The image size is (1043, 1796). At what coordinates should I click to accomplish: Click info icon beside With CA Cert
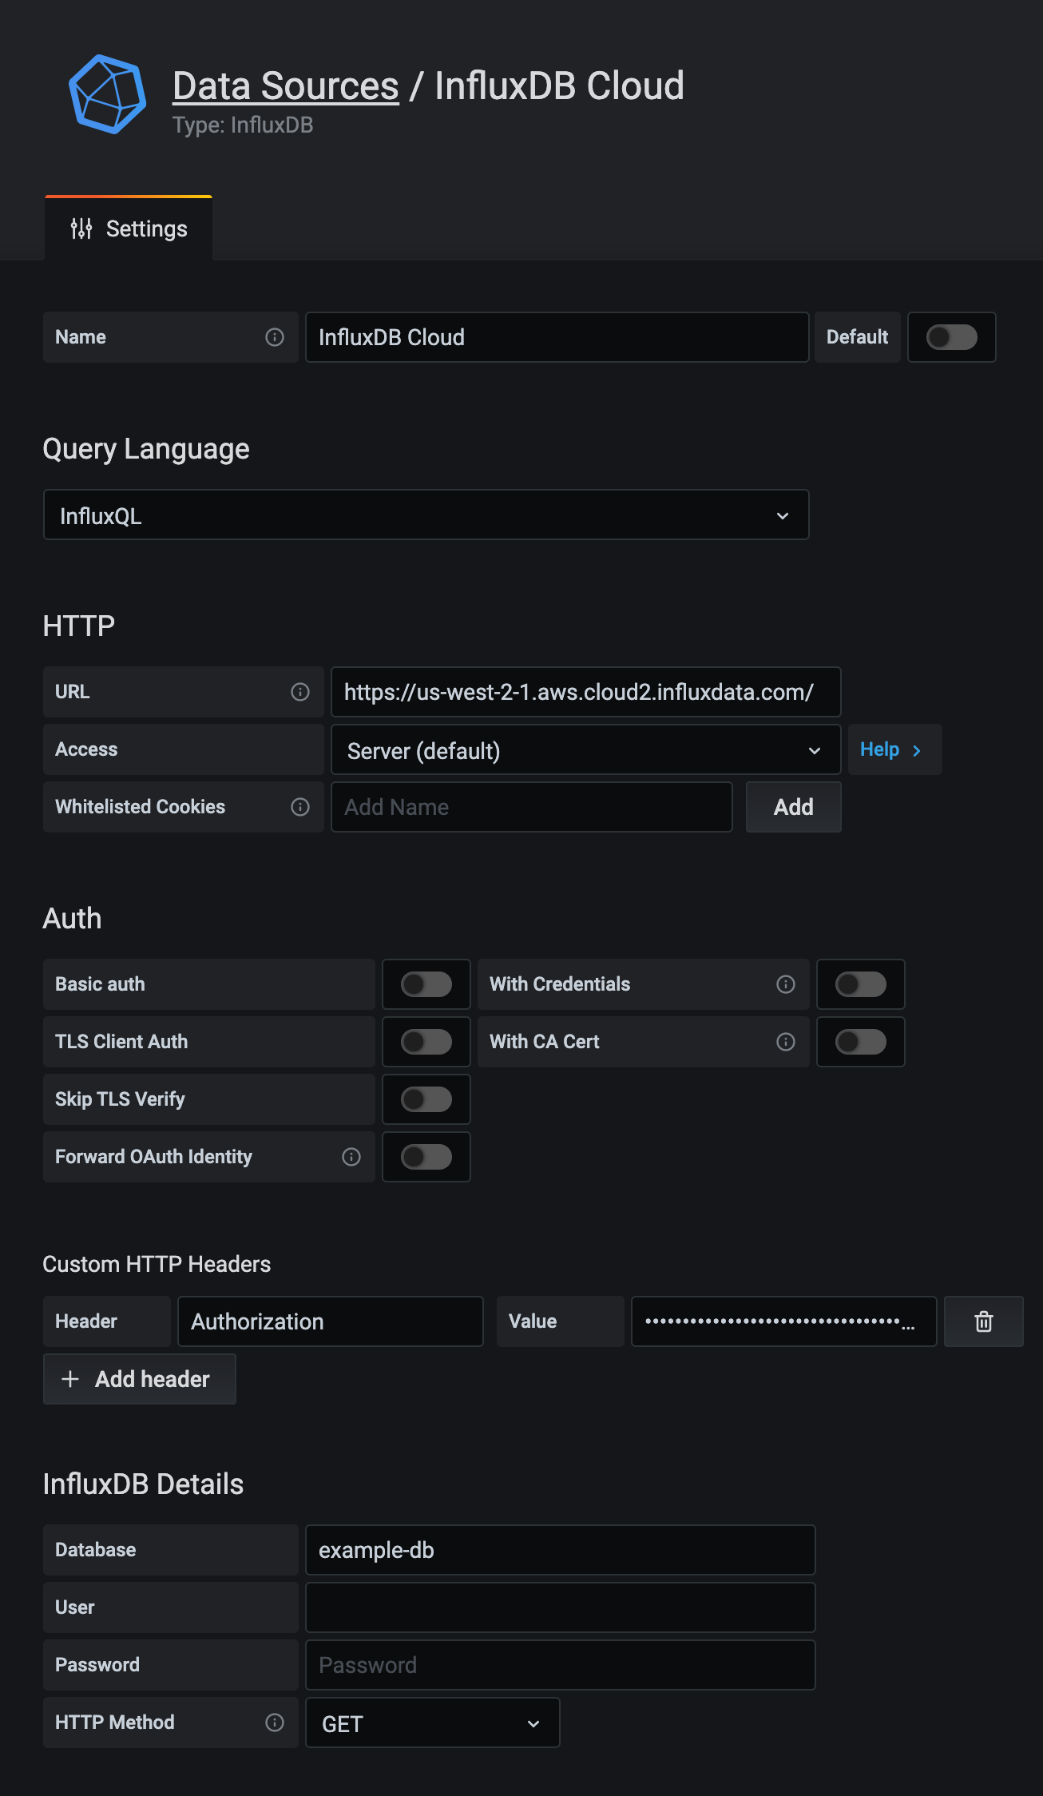(x=786, y=1042)
